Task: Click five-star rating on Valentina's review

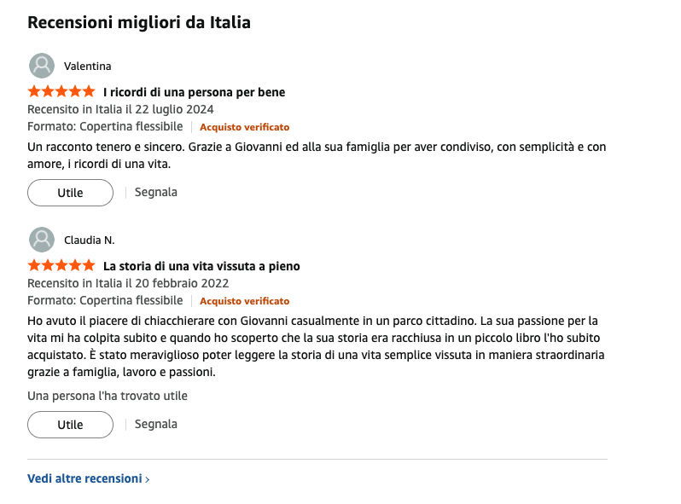Action: tap(61, 91)
